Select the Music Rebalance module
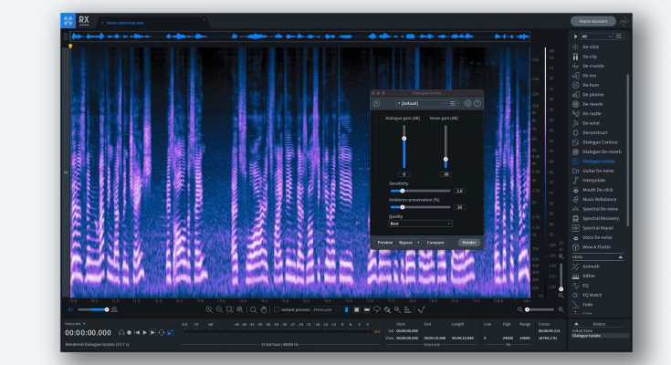The width and height of the screenshot is (671, 365). 600,199
